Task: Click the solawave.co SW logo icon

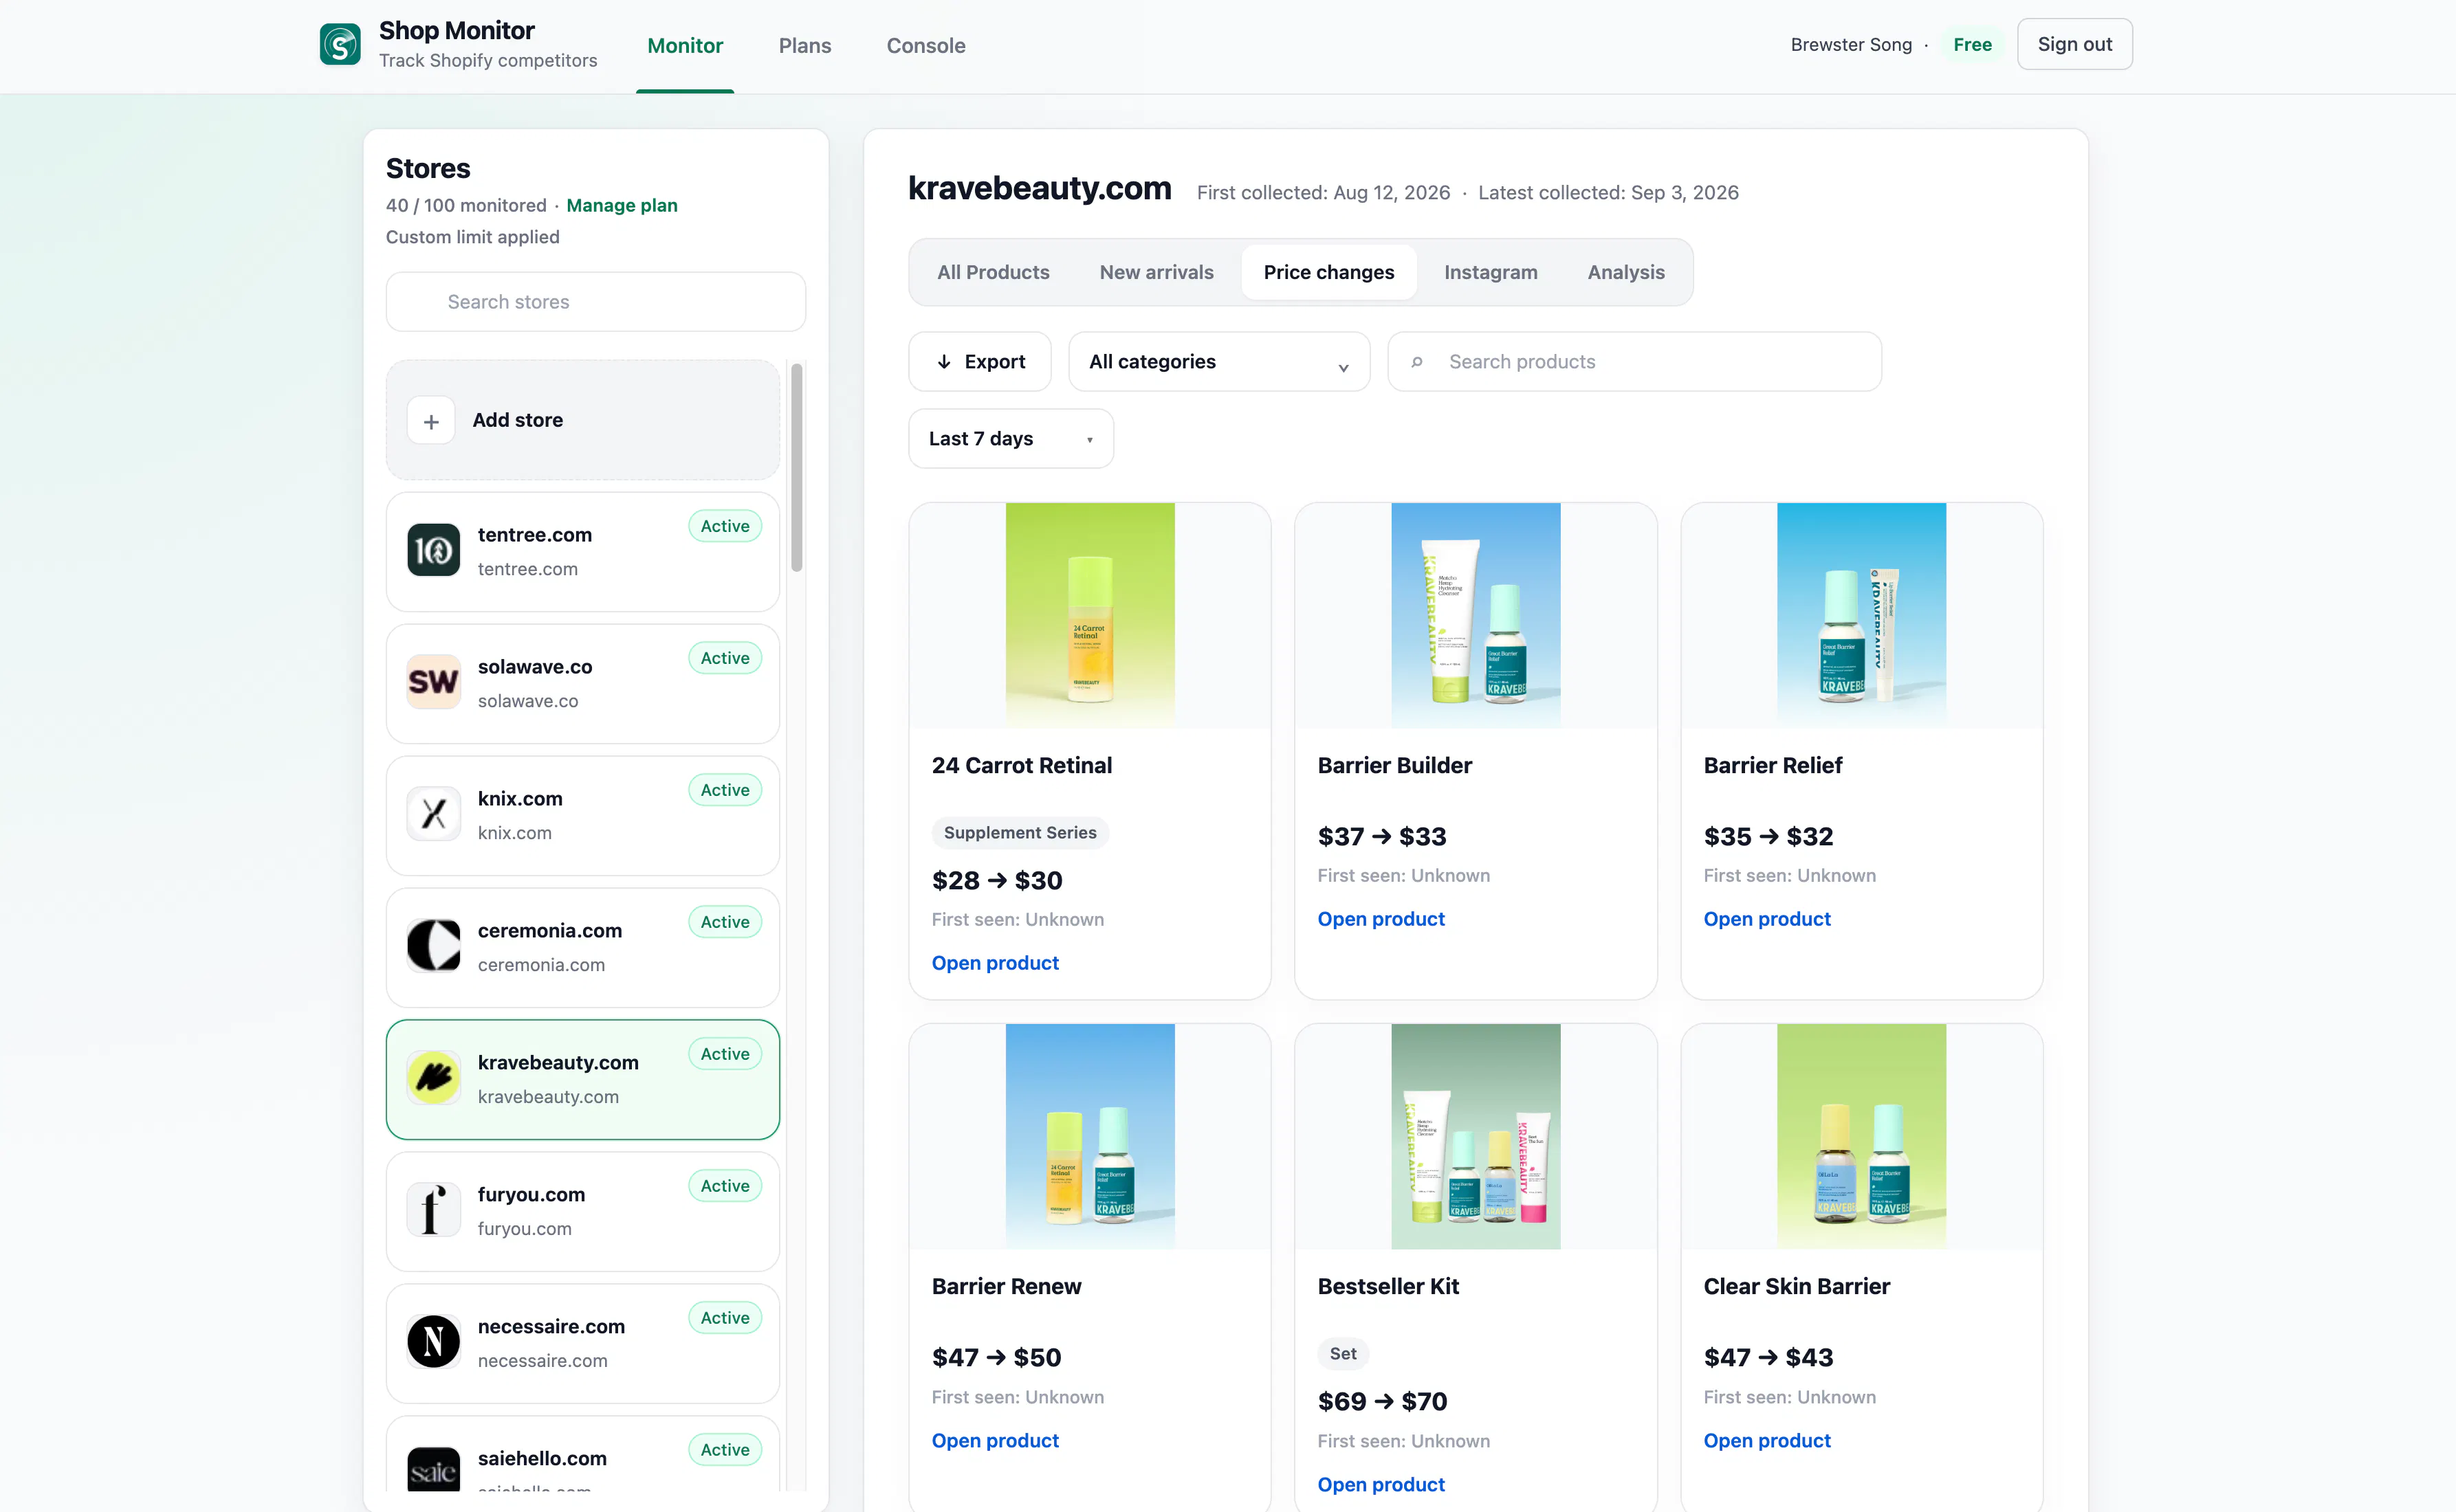Action: (x=433, y=682)
